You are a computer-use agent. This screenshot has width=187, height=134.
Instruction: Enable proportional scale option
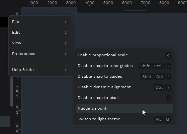click(x=124, y=55)
